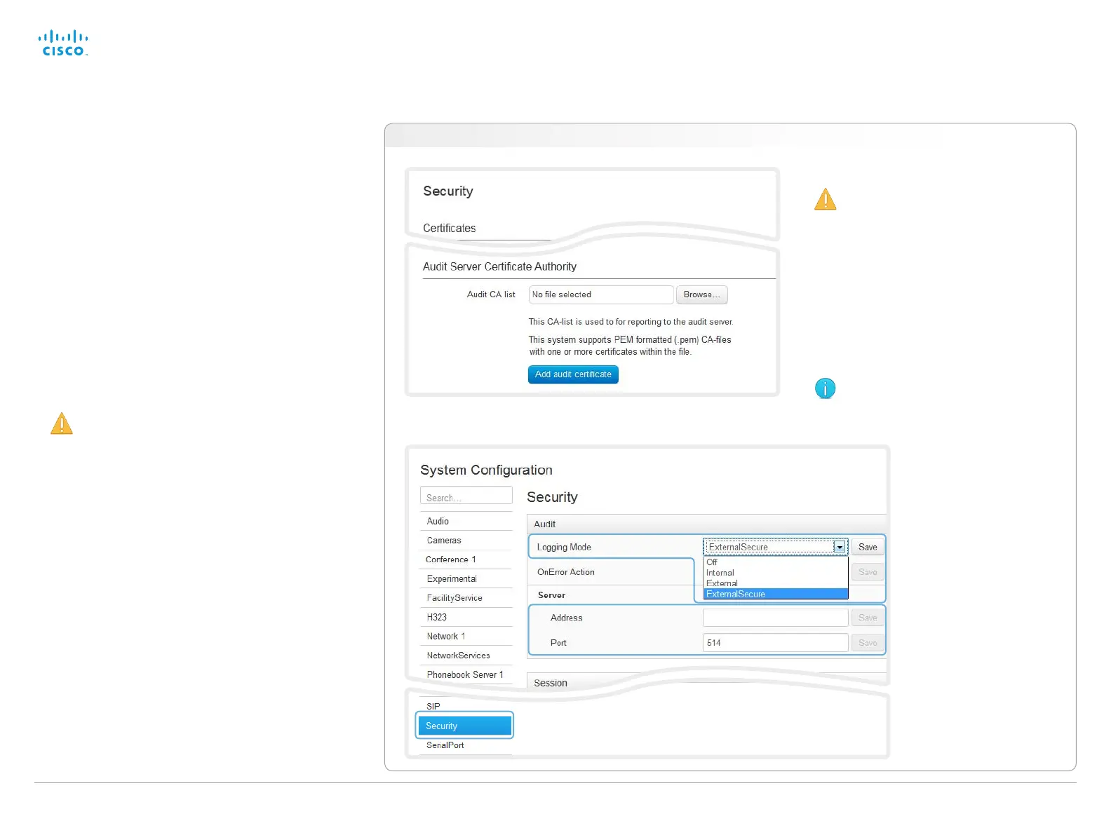The image size is (1111, 835).
Task: Click the Logging Mode label
Action: pyautogui.click(x=564, y=547)
